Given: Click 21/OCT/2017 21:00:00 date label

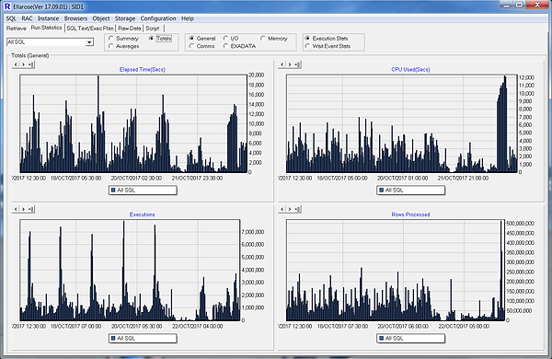Looking at the screenshot, I should click(x=463, y=179).
